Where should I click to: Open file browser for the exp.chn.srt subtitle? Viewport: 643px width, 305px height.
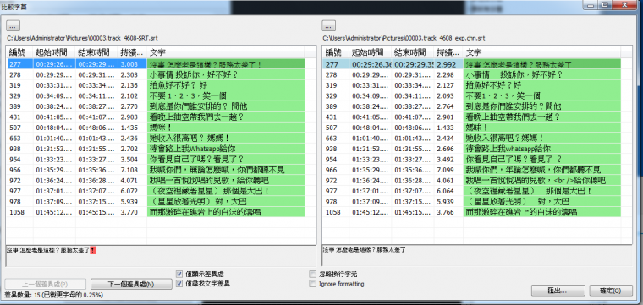point(328,26)
